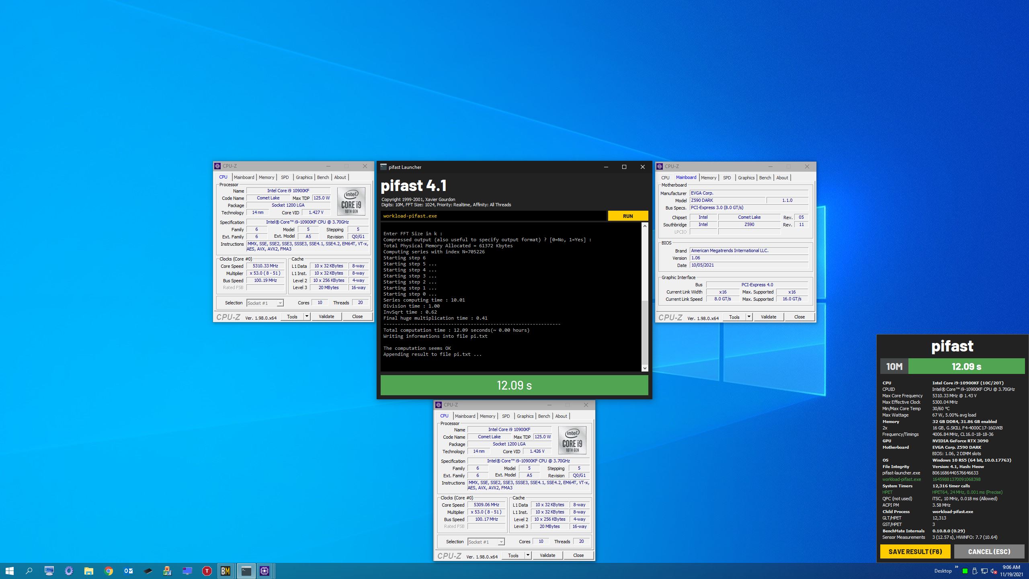Viewport: 1029px width, 579px height.
Task: Click Tools button in 5310.33 MHz CPU-Z window
Action: click(x=292, y=316)
